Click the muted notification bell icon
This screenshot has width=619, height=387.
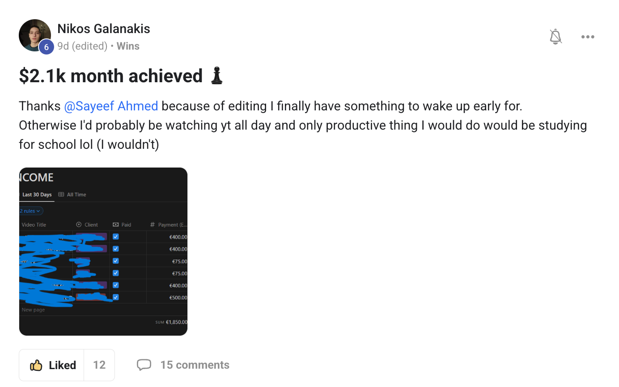coord(555,37)
